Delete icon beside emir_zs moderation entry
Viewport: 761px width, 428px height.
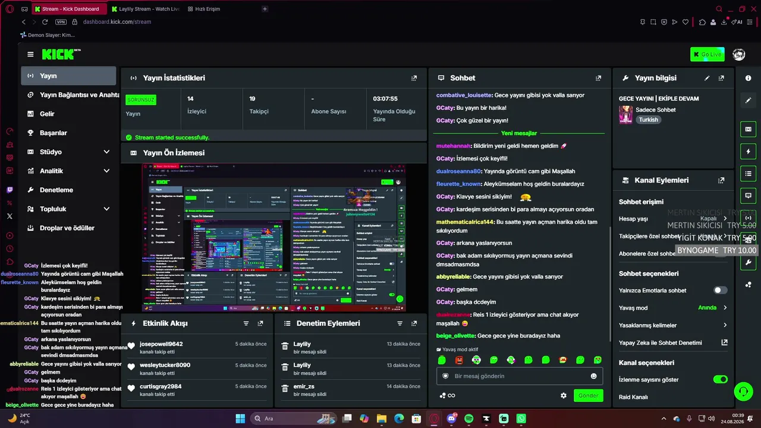285,388
